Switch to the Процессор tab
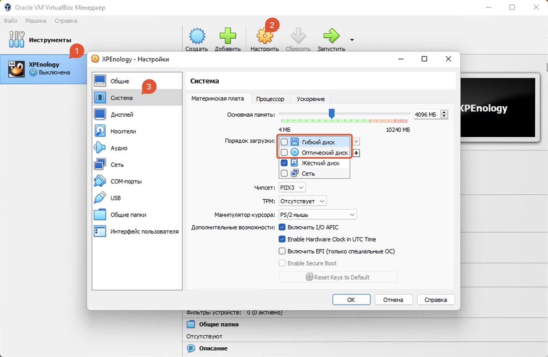The height and width of the screenshot is (357, 548). coord(270,99)
